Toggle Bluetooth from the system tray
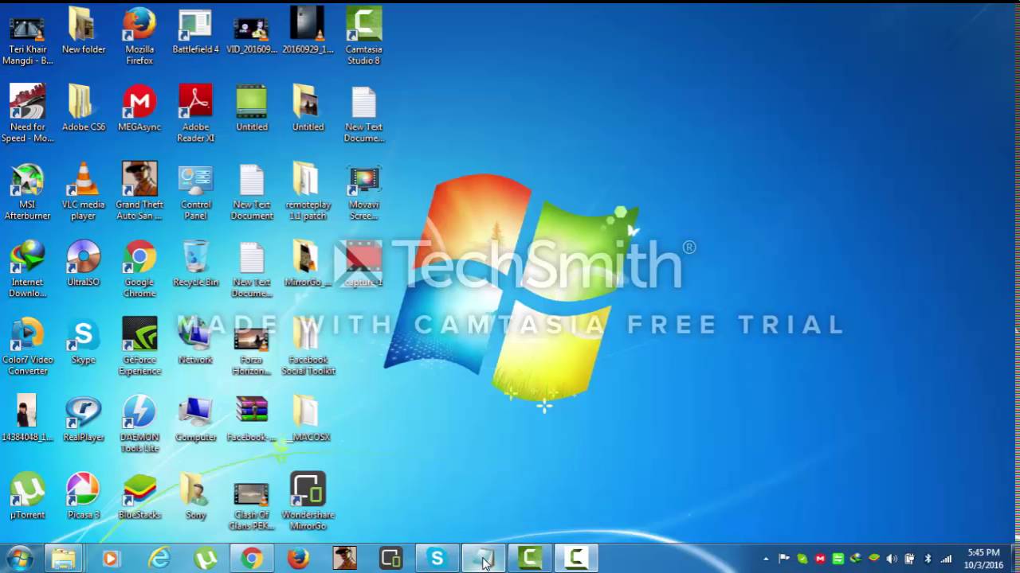 click(927, 558)
